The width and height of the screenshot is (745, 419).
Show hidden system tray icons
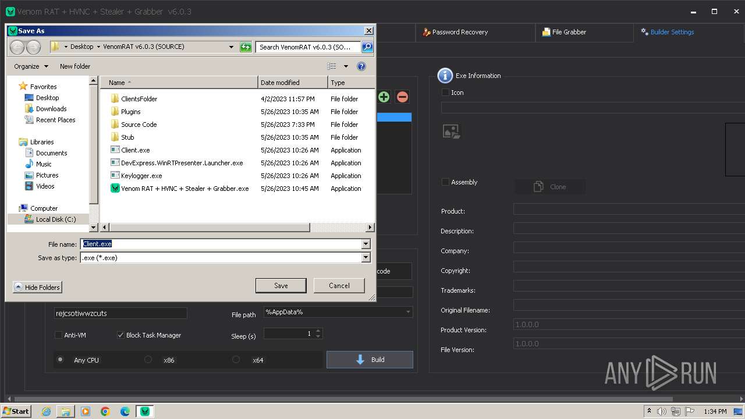tap(649, 411)
